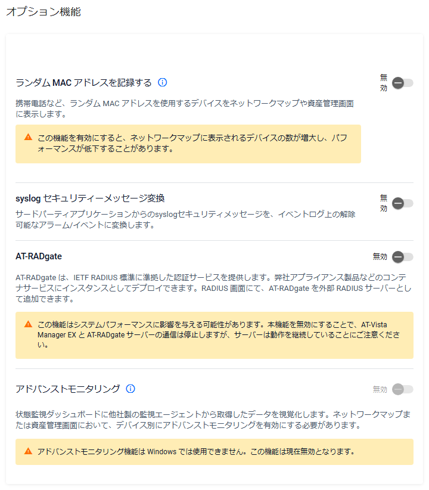Click the syslog セキュリティーメッセージ変換 heading
This screenshot has width=429, height=490.
[x=90, y=198]
